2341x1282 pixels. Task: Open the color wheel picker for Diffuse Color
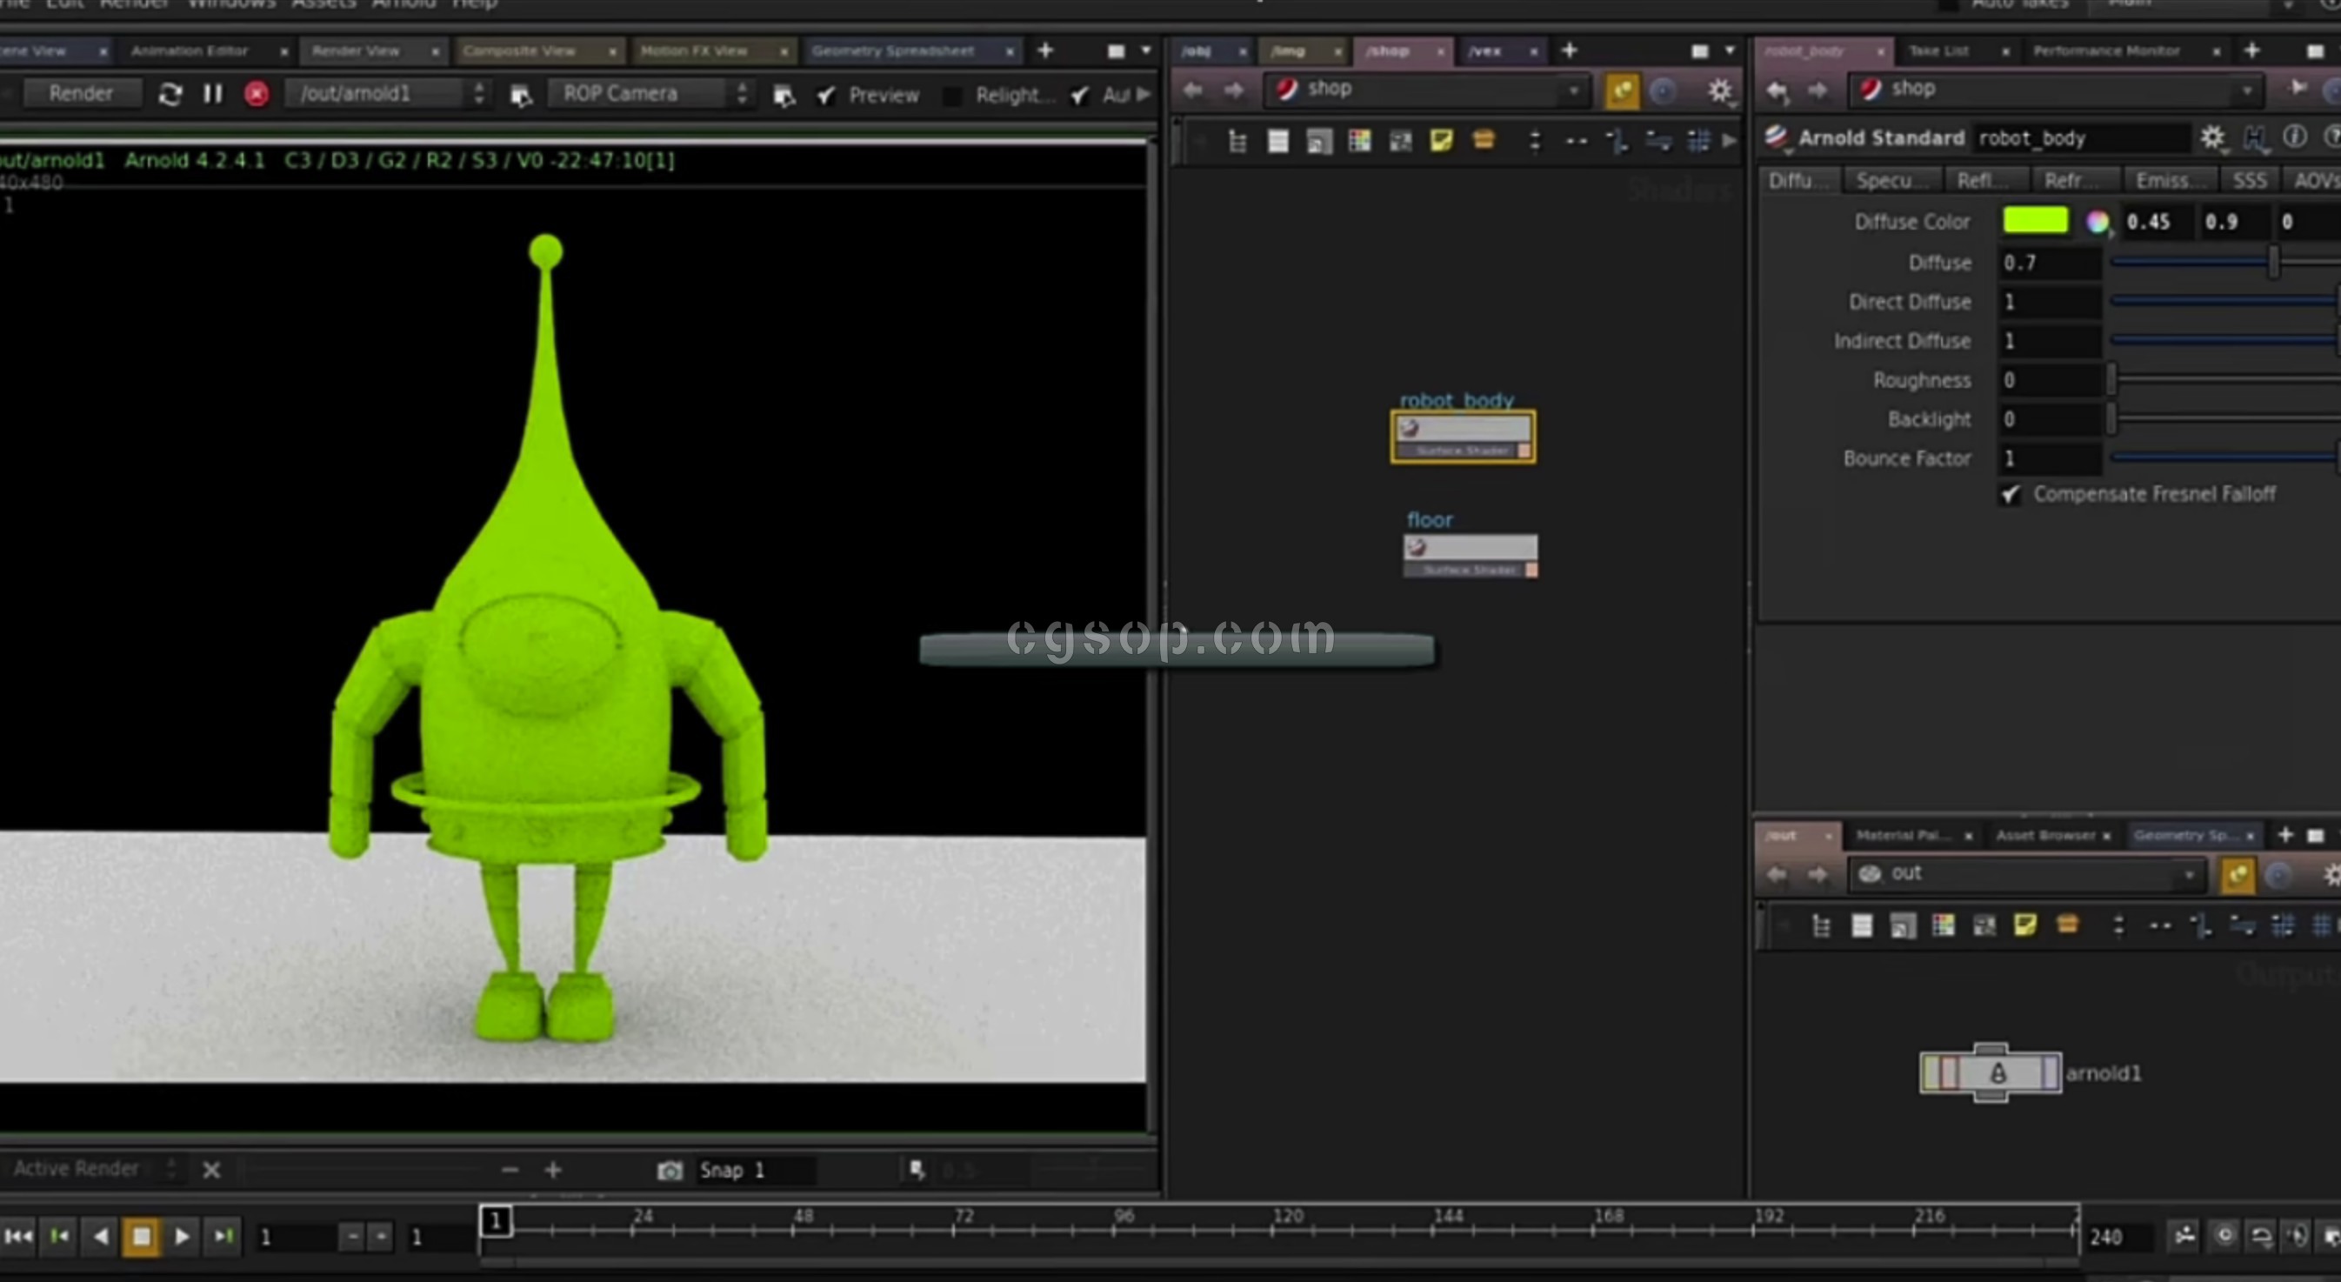point(2097,222)
